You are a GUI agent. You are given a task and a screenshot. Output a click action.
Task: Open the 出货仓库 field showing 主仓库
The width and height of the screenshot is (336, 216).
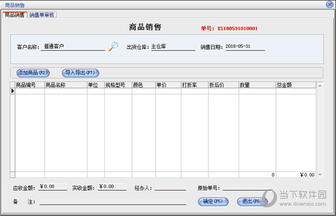[x=173, y=46]
